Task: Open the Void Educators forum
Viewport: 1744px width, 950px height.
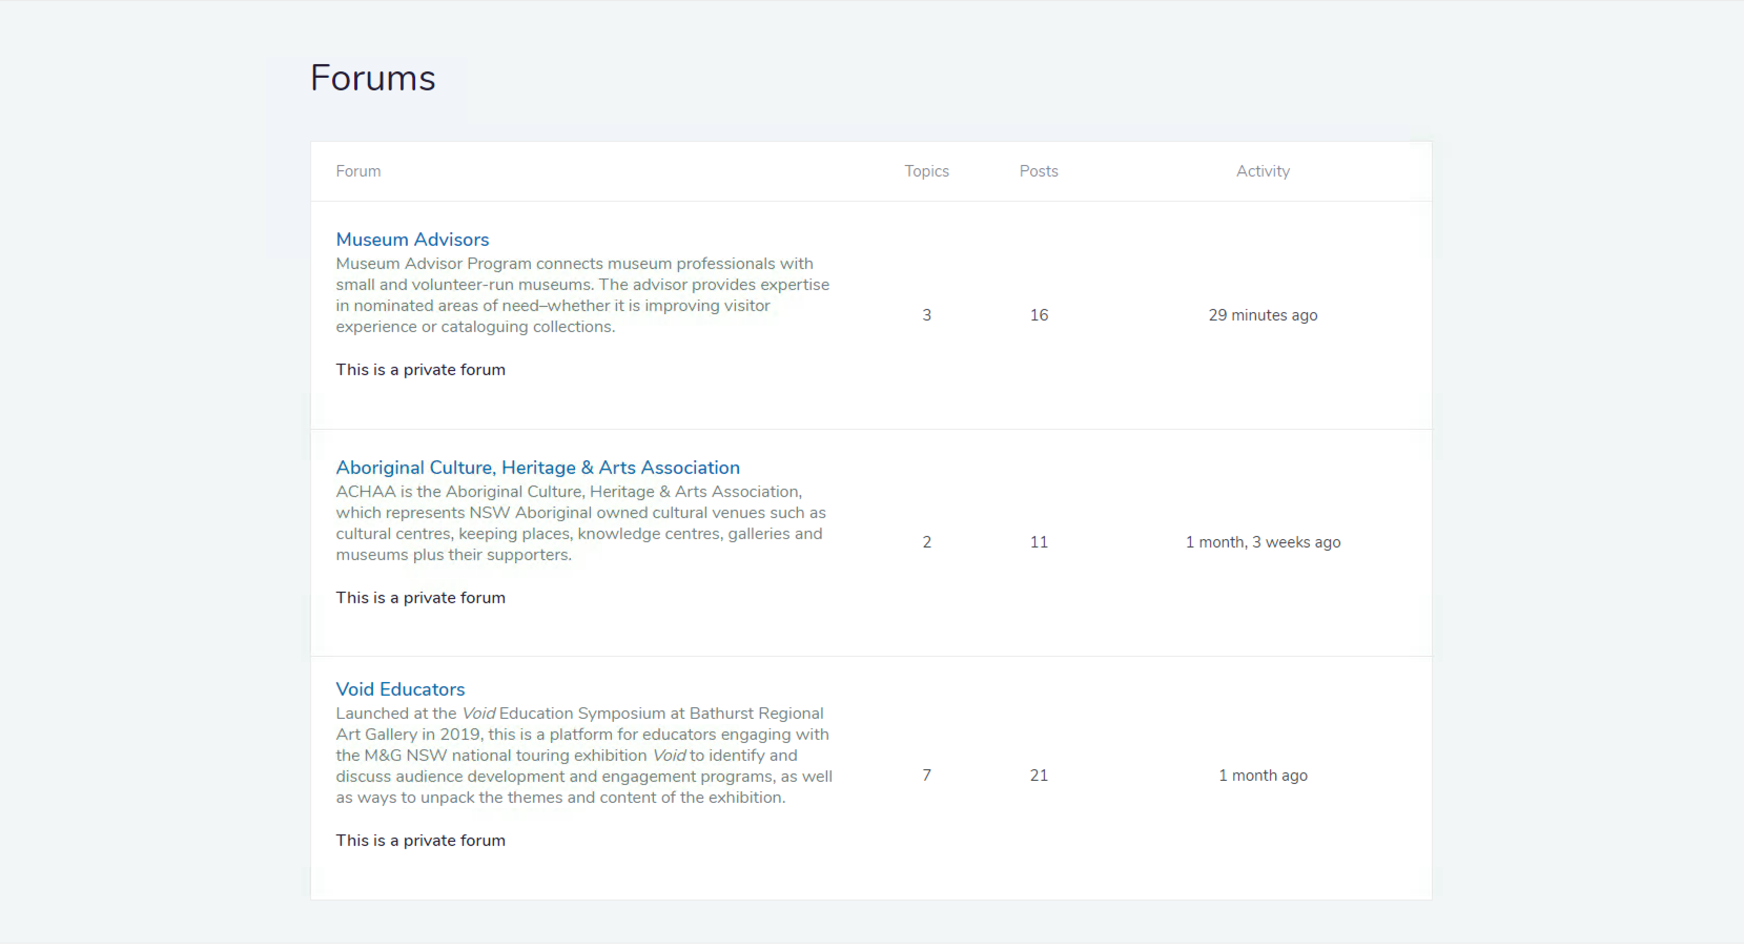Action: click(x=399, y=689)
